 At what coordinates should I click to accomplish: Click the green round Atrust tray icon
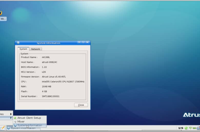point(186,128)
